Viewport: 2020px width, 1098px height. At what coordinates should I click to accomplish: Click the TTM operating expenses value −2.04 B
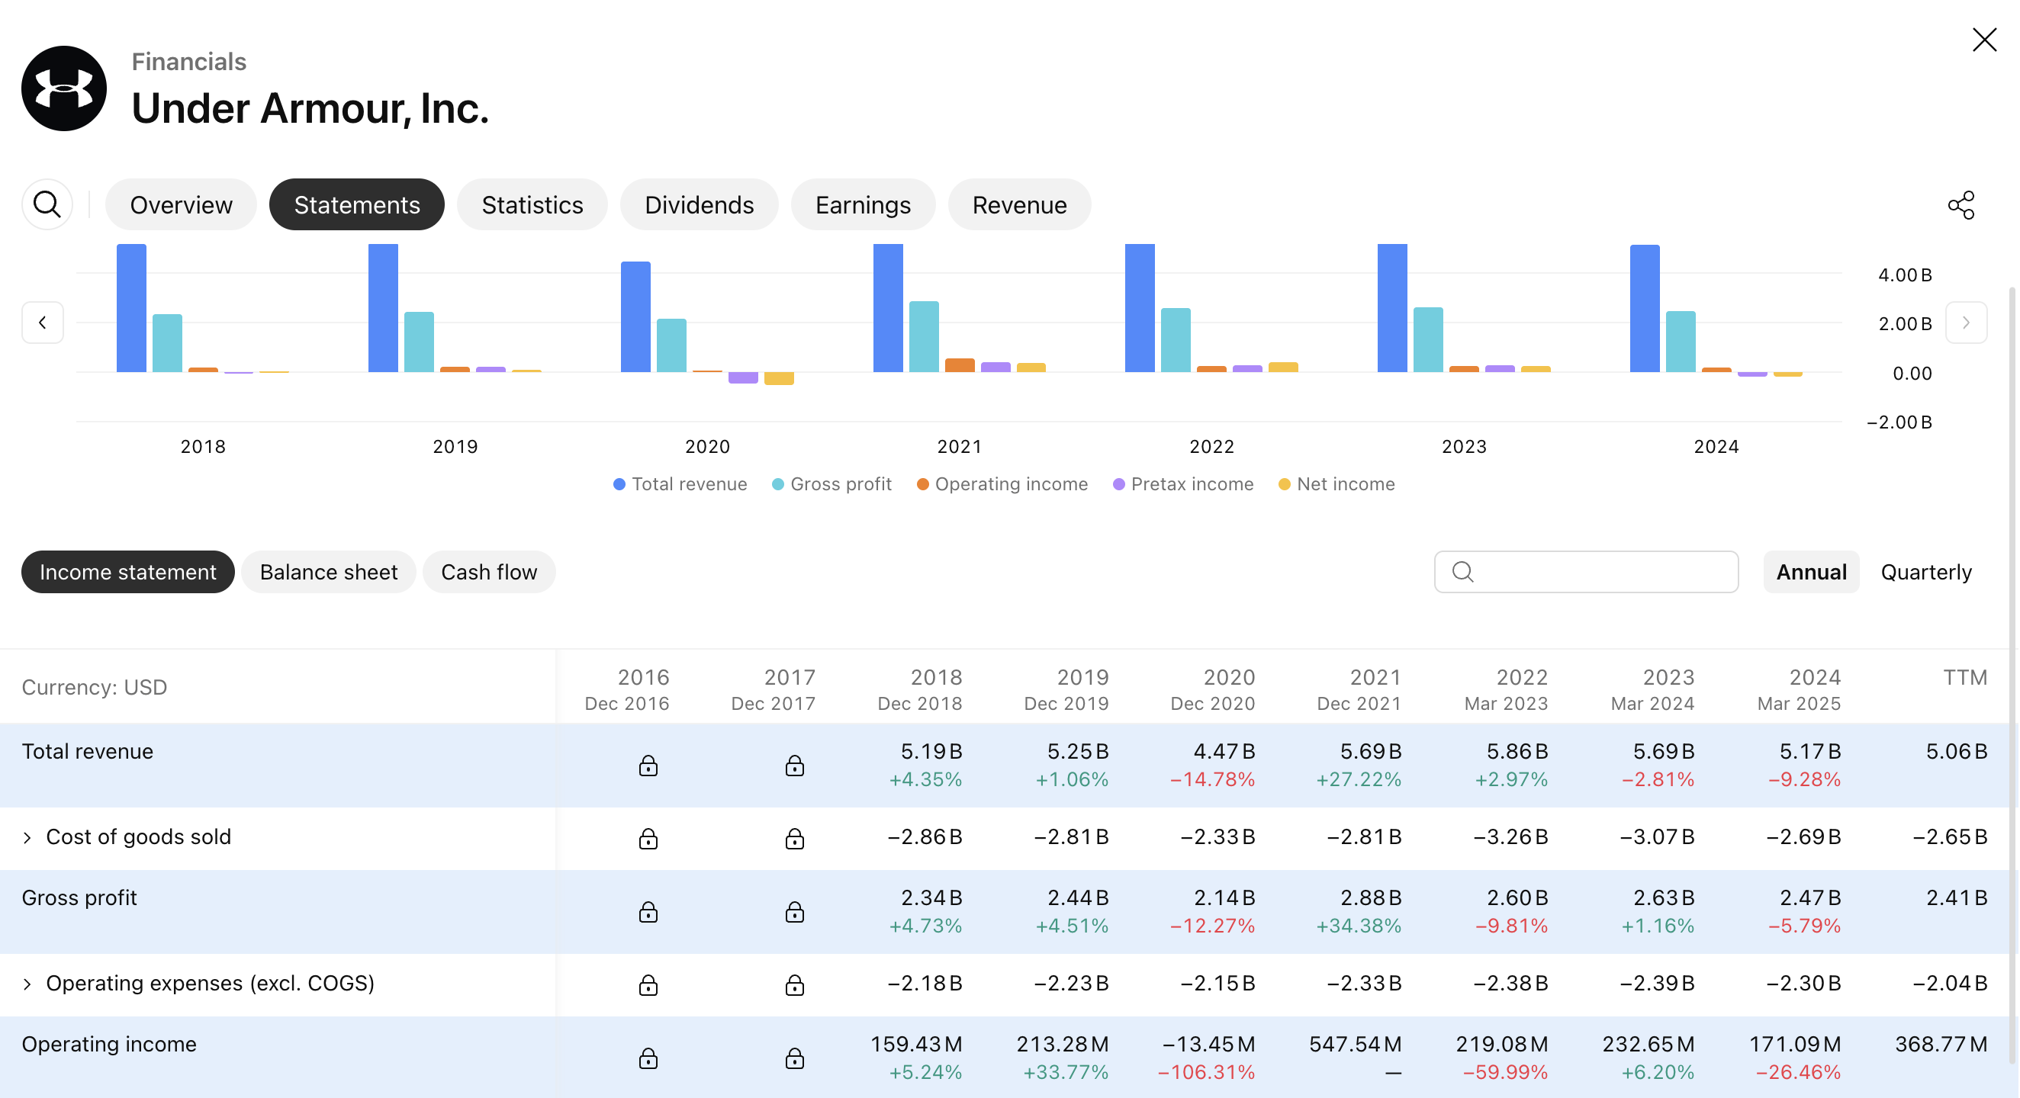click(x=1951, y=984)
